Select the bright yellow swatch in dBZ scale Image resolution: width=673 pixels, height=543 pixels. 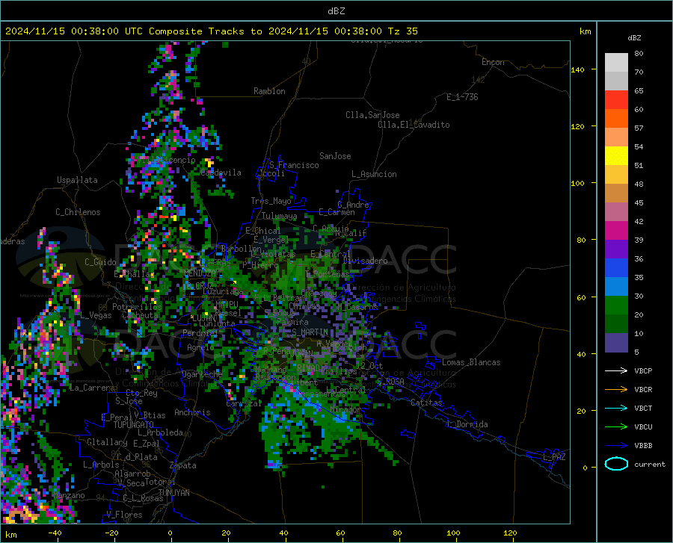tap(616, 156)
